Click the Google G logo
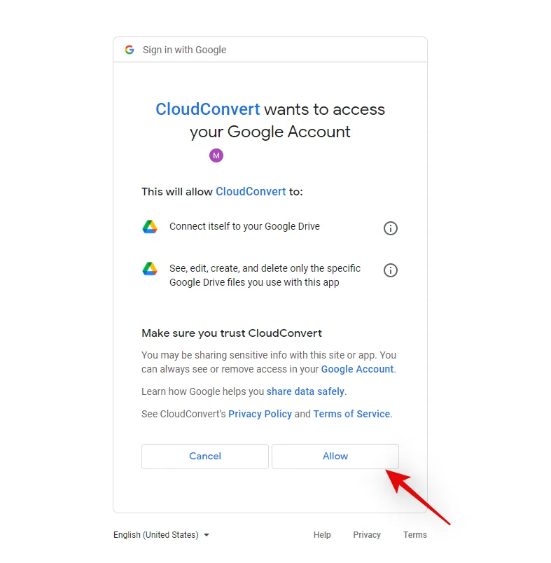 [x=130, y=50]
